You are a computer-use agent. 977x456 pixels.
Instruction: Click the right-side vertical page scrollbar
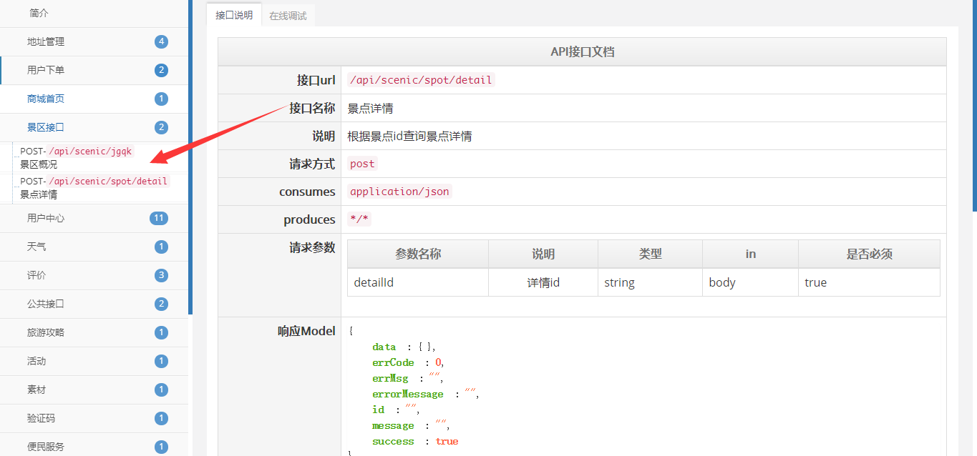[x=973, y=107]
